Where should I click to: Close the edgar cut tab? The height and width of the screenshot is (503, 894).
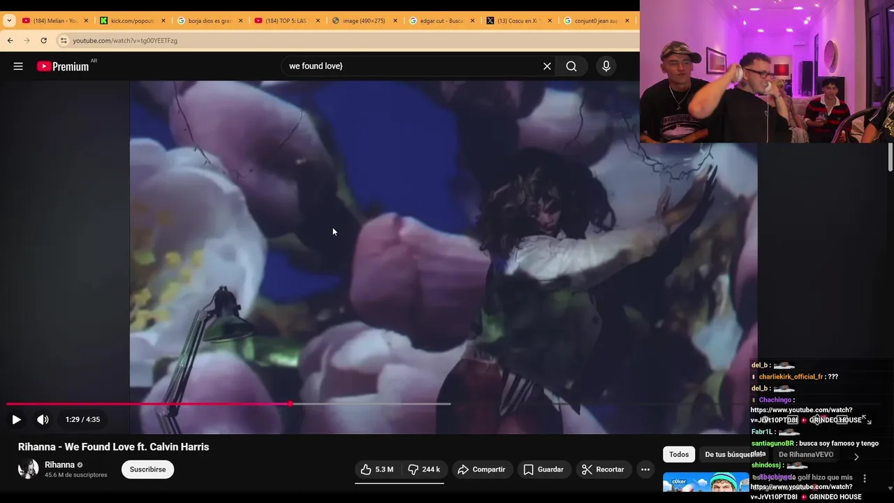472,21
